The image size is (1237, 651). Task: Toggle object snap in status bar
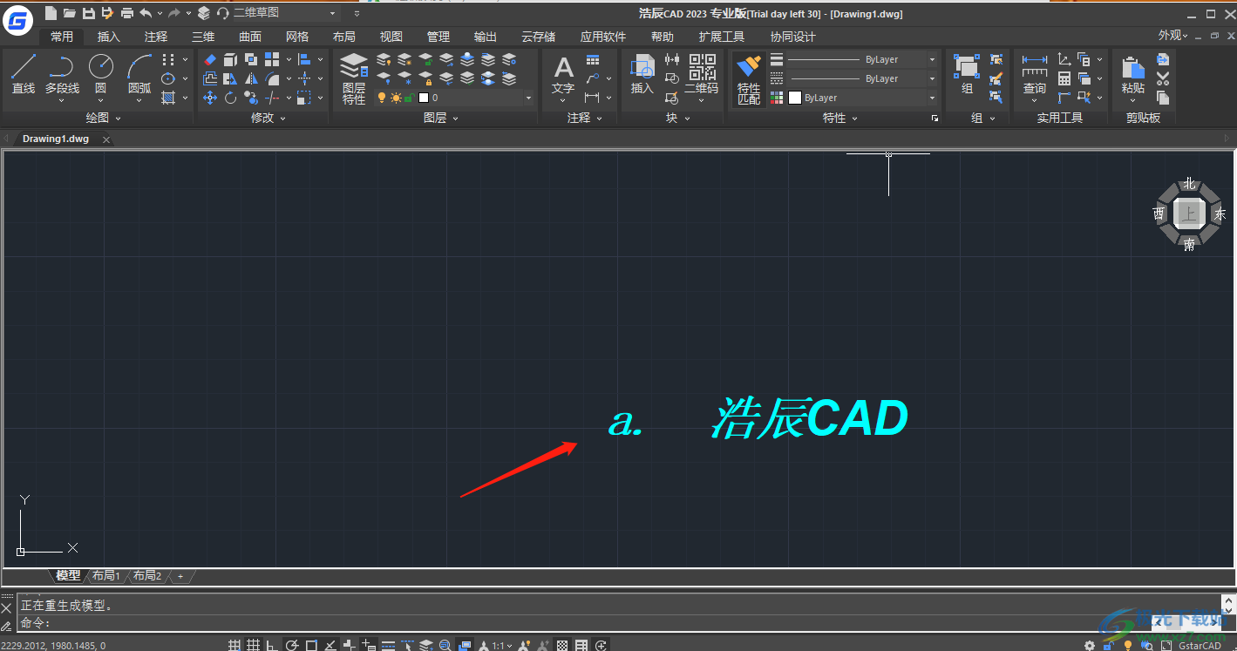point(311,646)
